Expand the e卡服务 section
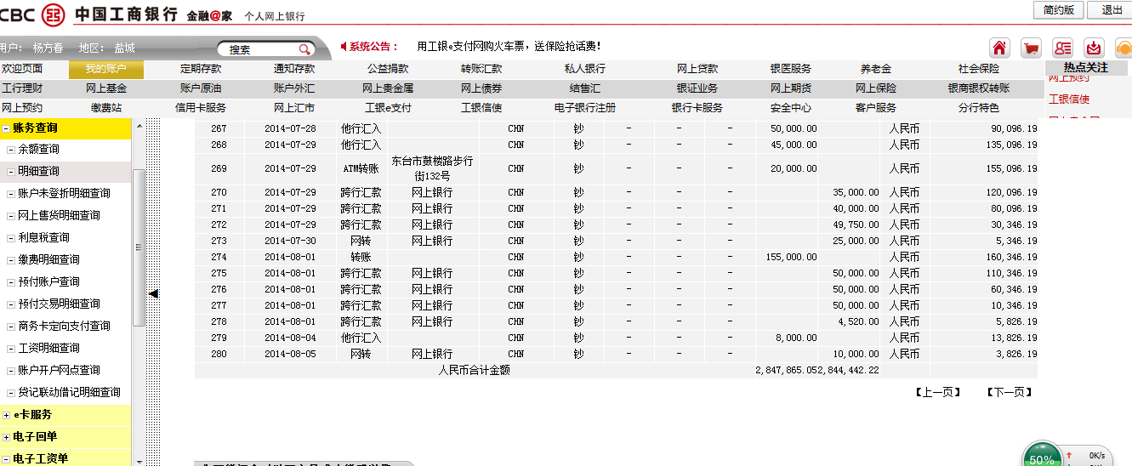The height and width of the screenshot is (466, 1132). tap(6, 415)
